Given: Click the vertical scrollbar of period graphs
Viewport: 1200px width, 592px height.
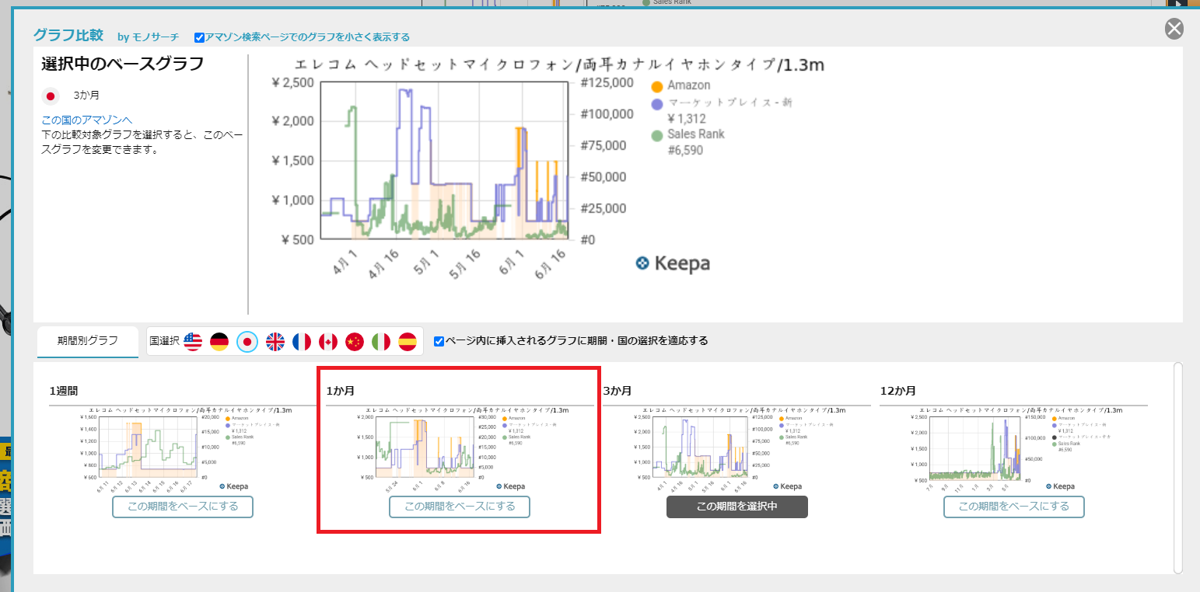Looking at the screenshot, I should 1177,468.
